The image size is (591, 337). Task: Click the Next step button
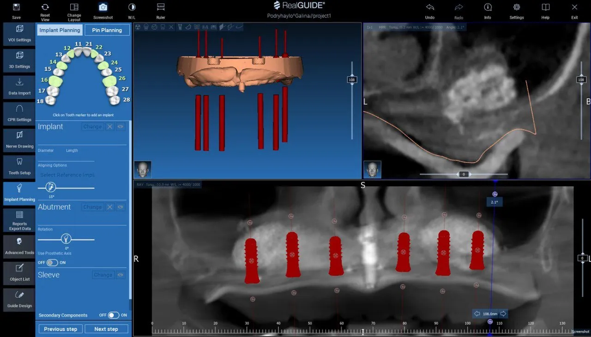[x=106, y=329]
